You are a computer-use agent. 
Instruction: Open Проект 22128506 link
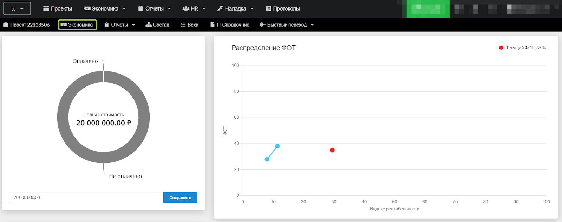26,25
